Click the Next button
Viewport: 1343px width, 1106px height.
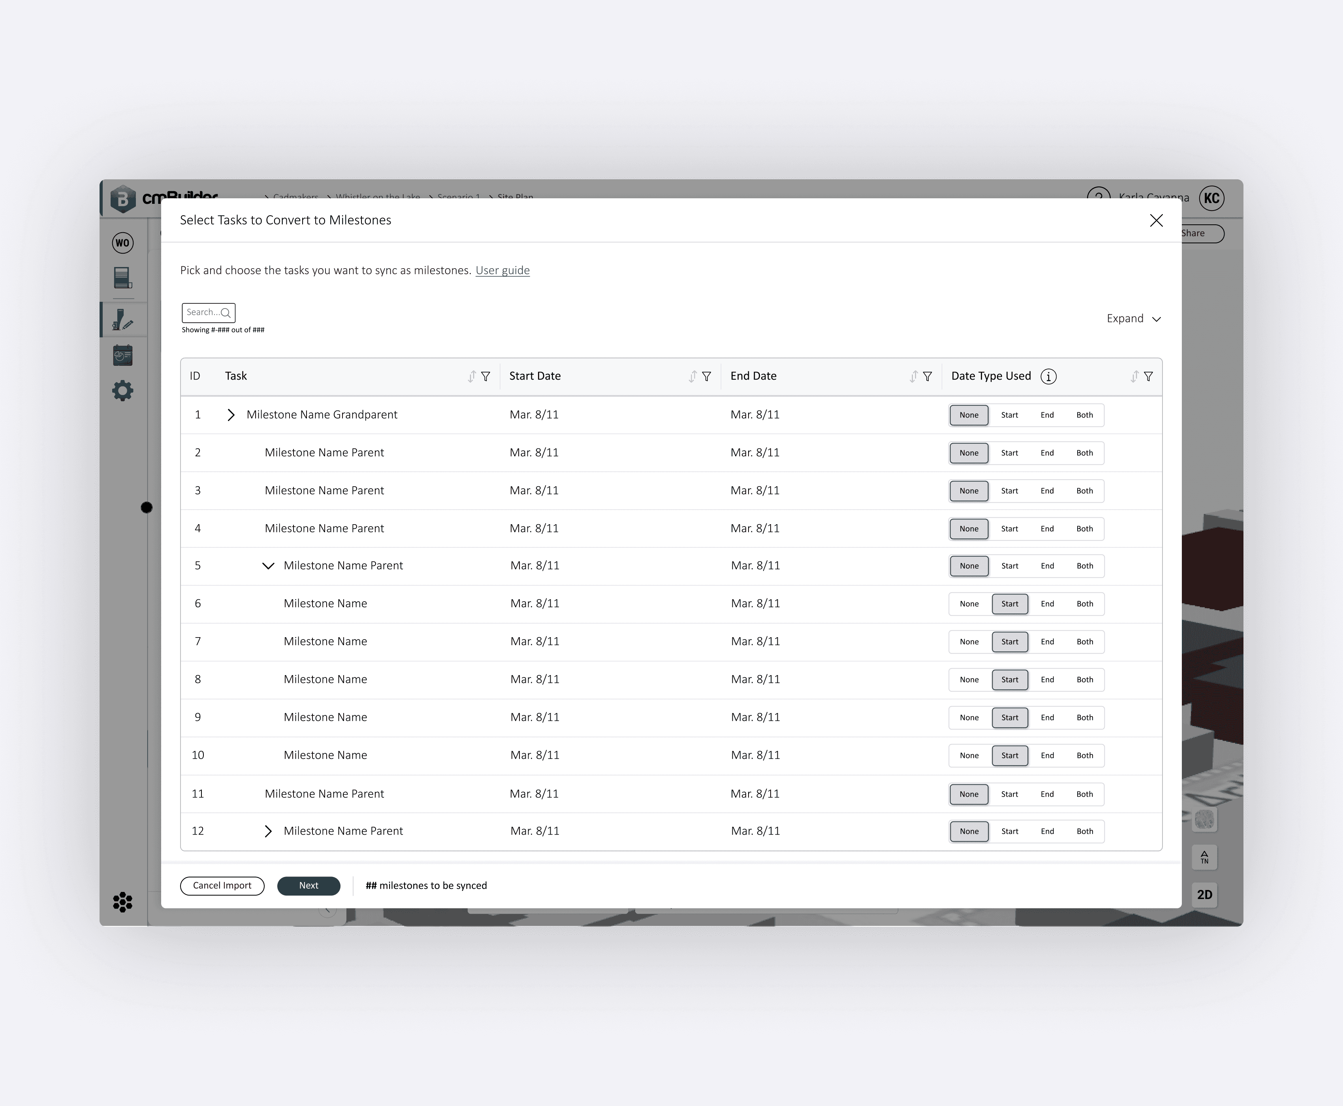[308, 886]
